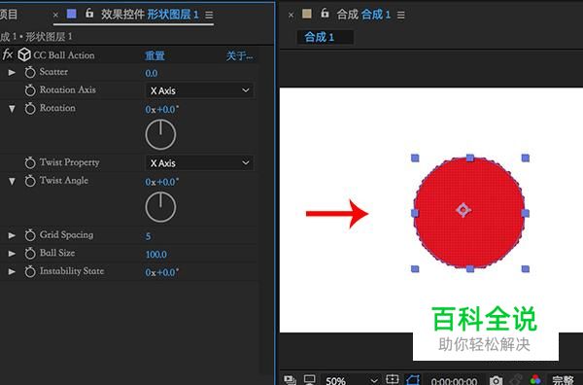Expand the Instability State property
The height and width of the screenshot is (385, 583).
(x=12, y=271)
